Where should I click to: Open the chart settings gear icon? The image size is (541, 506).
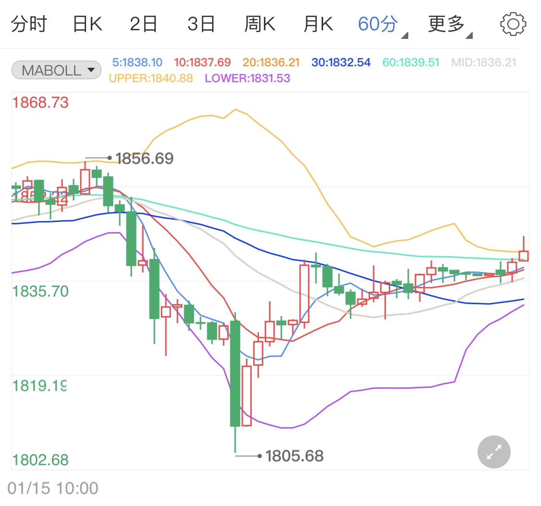coord(513,24)
